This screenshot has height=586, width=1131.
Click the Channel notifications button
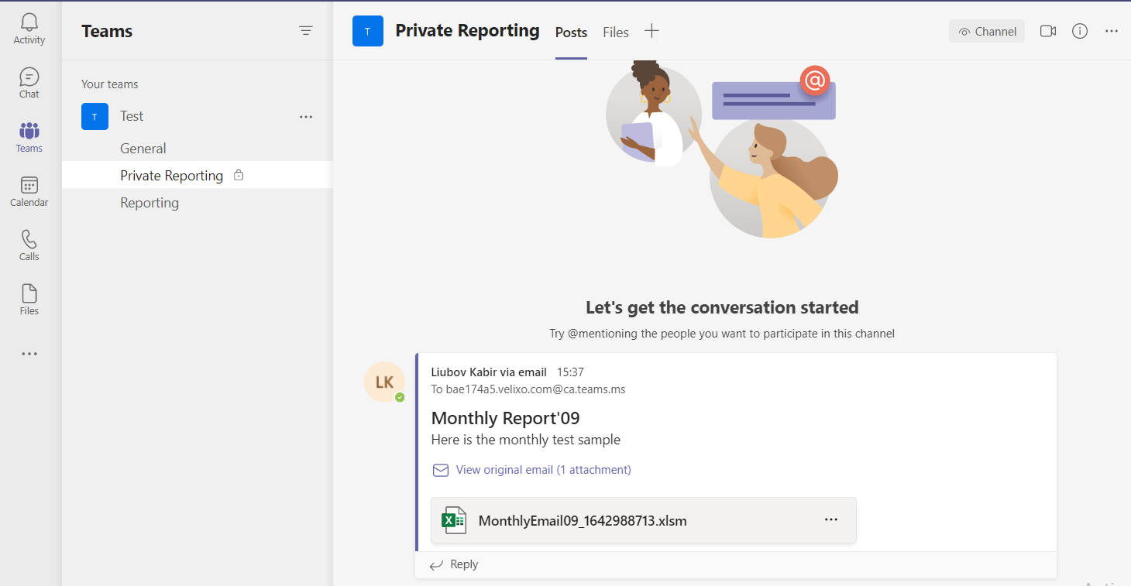coord(987,31)
